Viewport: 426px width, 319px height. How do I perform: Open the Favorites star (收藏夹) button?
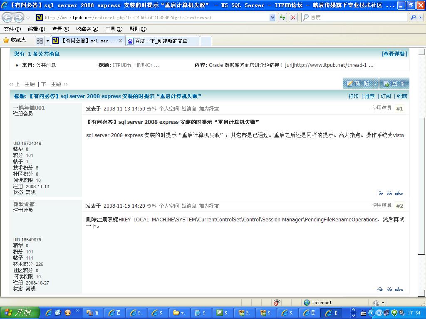pyautogui.click(x=15, y=40)
